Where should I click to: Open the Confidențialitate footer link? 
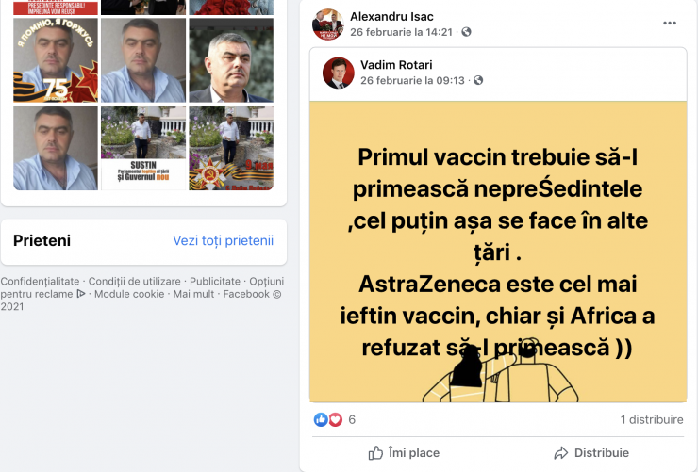coord(40,282)
